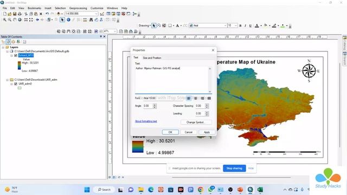Print the map via printer icon
Image resolution: width=347 pixels, height=195 pixels.
[20, 14]
